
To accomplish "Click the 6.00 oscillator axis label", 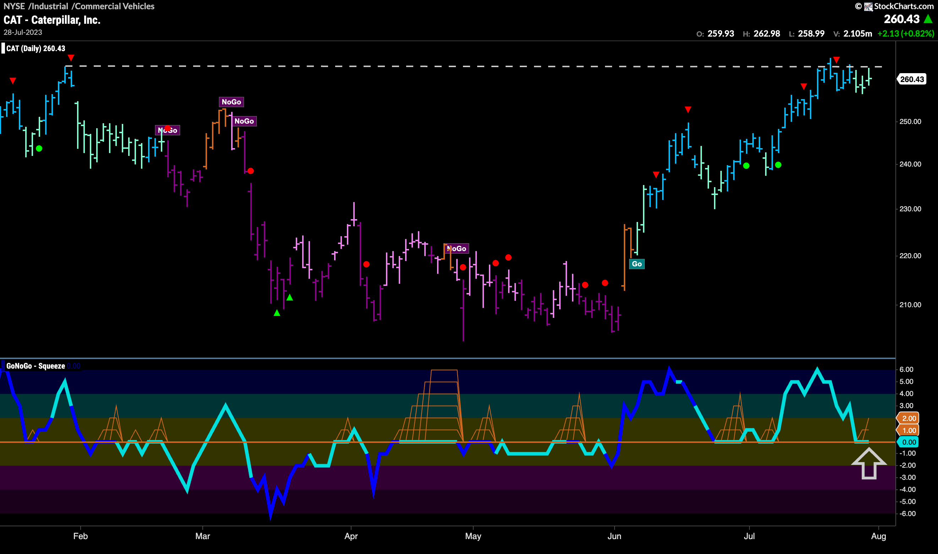I will coord(907,369).
